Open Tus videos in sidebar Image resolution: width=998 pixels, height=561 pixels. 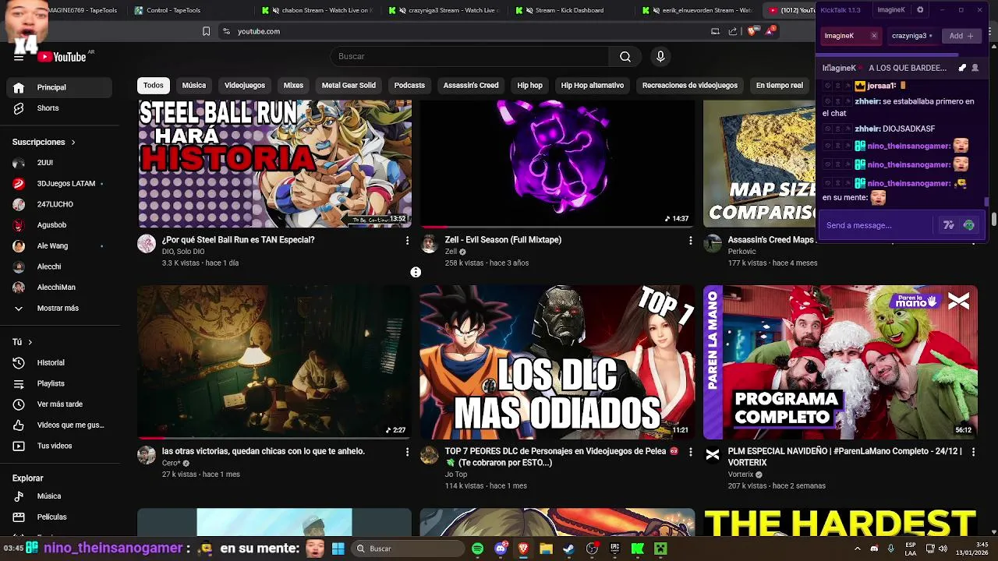59,446
